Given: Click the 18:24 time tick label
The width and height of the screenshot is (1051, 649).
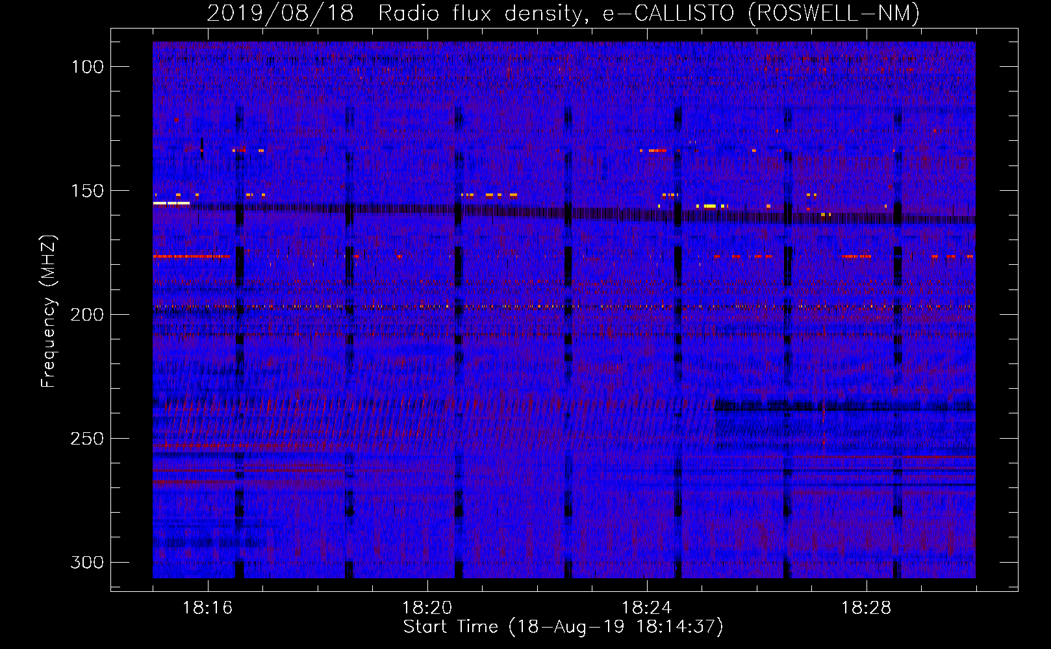Looking at the screenshot, I should click(x=646, y=608).
